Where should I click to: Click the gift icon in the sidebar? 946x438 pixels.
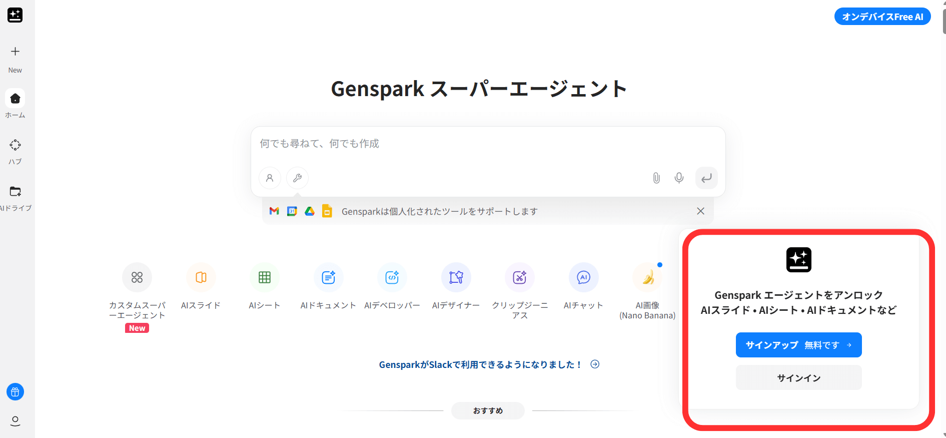pos(15,392)
